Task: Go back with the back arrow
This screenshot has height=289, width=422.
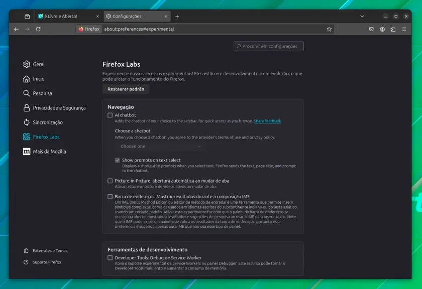Action: tap(17, 29)
